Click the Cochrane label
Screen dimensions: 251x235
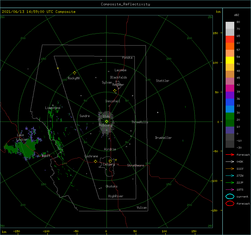(91, 156)
